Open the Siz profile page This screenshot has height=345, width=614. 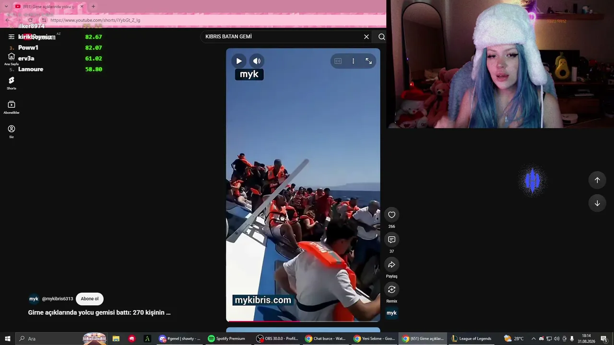11,132
